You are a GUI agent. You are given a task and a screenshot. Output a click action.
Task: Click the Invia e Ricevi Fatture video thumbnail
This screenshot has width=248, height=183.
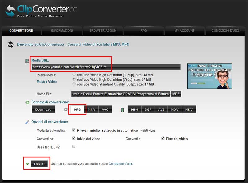pos(210,76)
